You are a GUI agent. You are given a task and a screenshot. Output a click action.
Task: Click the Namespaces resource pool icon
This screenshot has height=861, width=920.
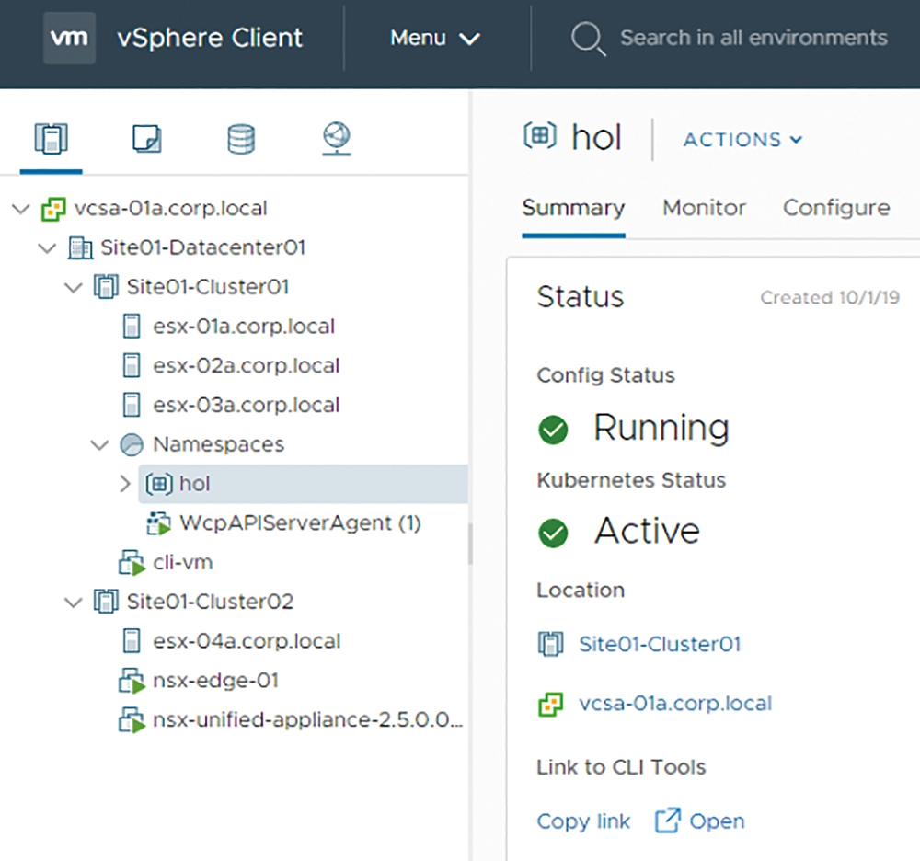pyautogui.click(x=132, y=444)
